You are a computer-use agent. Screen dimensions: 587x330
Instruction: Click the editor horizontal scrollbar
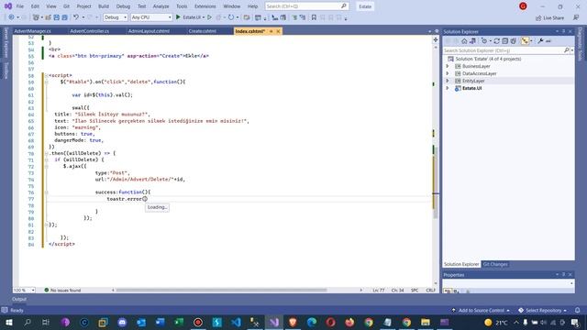(221, 290)
